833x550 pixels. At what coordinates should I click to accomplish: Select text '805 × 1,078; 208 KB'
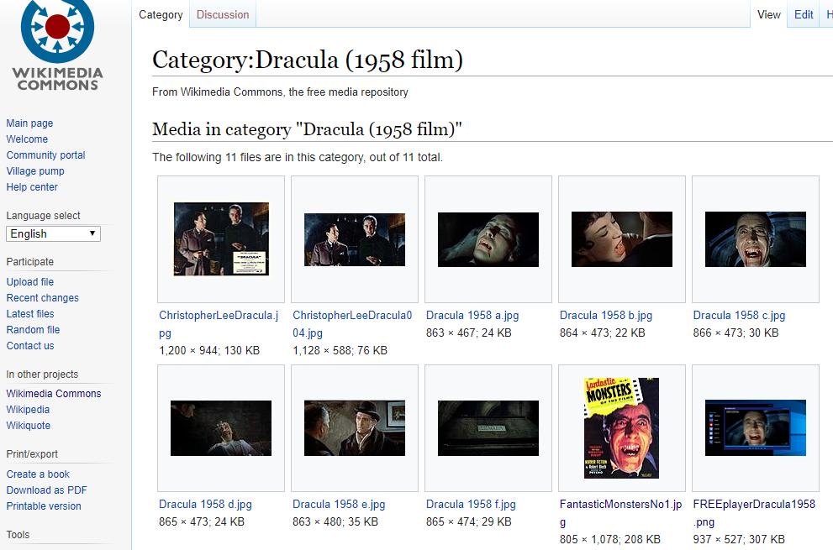pyautogui.click(x=610, y=539)
